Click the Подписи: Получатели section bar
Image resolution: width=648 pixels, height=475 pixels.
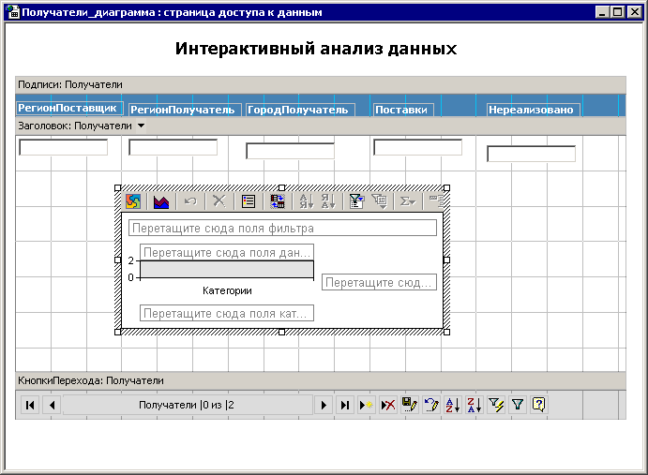click(321, 84)
